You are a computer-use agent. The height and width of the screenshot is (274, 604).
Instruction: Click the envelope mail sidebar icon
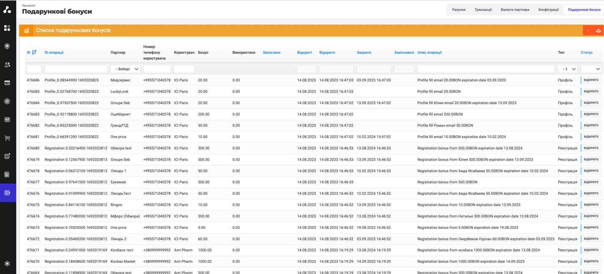[7, 120]
